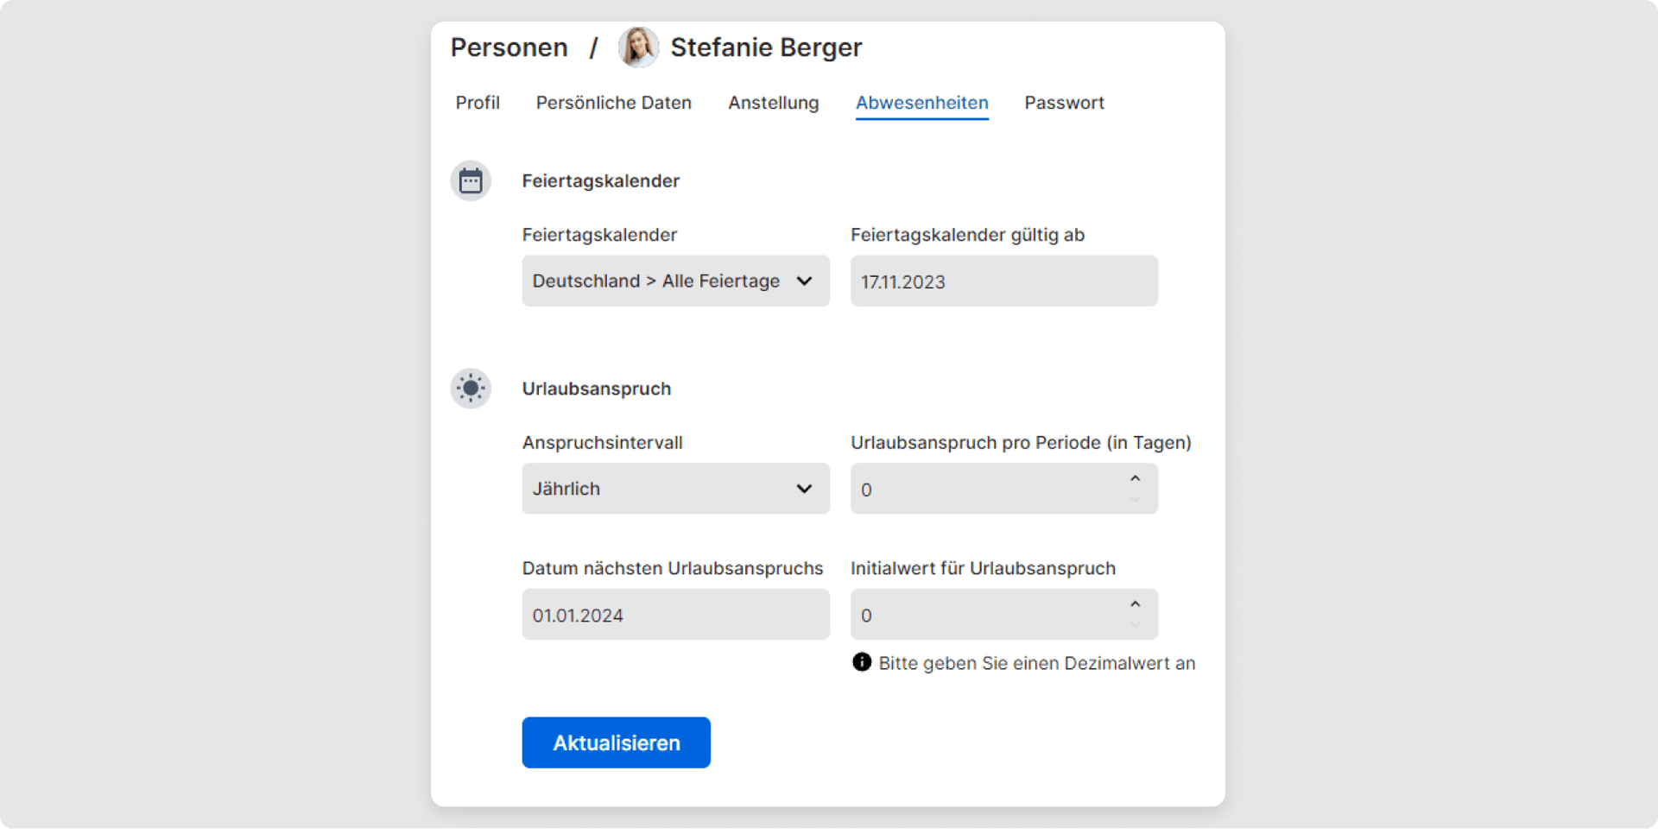Viewport: 1658px width, 834px height.
Task: Expand the chevron on the Deutschland calendar selector
Action: click(804, 281)
